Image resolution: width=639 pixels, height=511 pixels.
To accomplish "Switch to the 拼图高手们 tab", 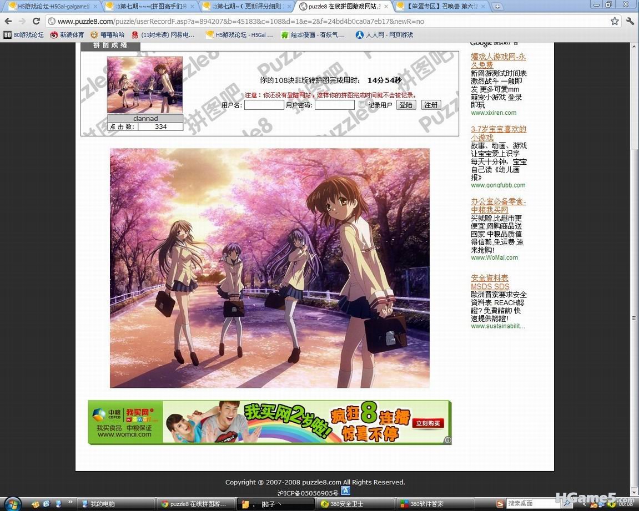I will [150, 6].
